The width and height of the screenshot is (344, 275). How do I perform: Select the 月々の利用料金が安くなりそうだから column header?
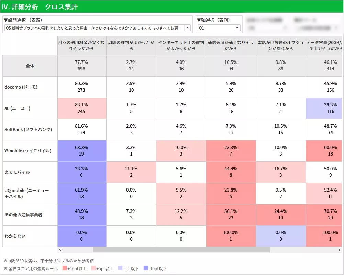tap(82, 45)
